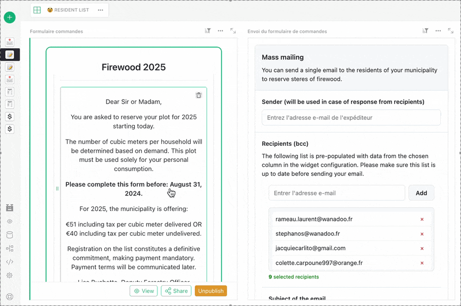Screen dimensions: 461x306
Task: Remove rameau.laurent@wanadoo.fr from recipients
Action: pos(422,220)
